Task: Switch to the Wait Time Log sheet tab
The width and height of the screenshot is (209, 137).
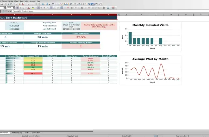Action: point(17,133)
